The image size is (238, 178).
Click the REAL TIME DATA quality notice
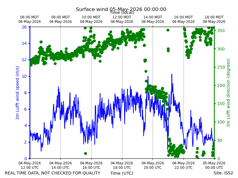click(x=53, y=173)
